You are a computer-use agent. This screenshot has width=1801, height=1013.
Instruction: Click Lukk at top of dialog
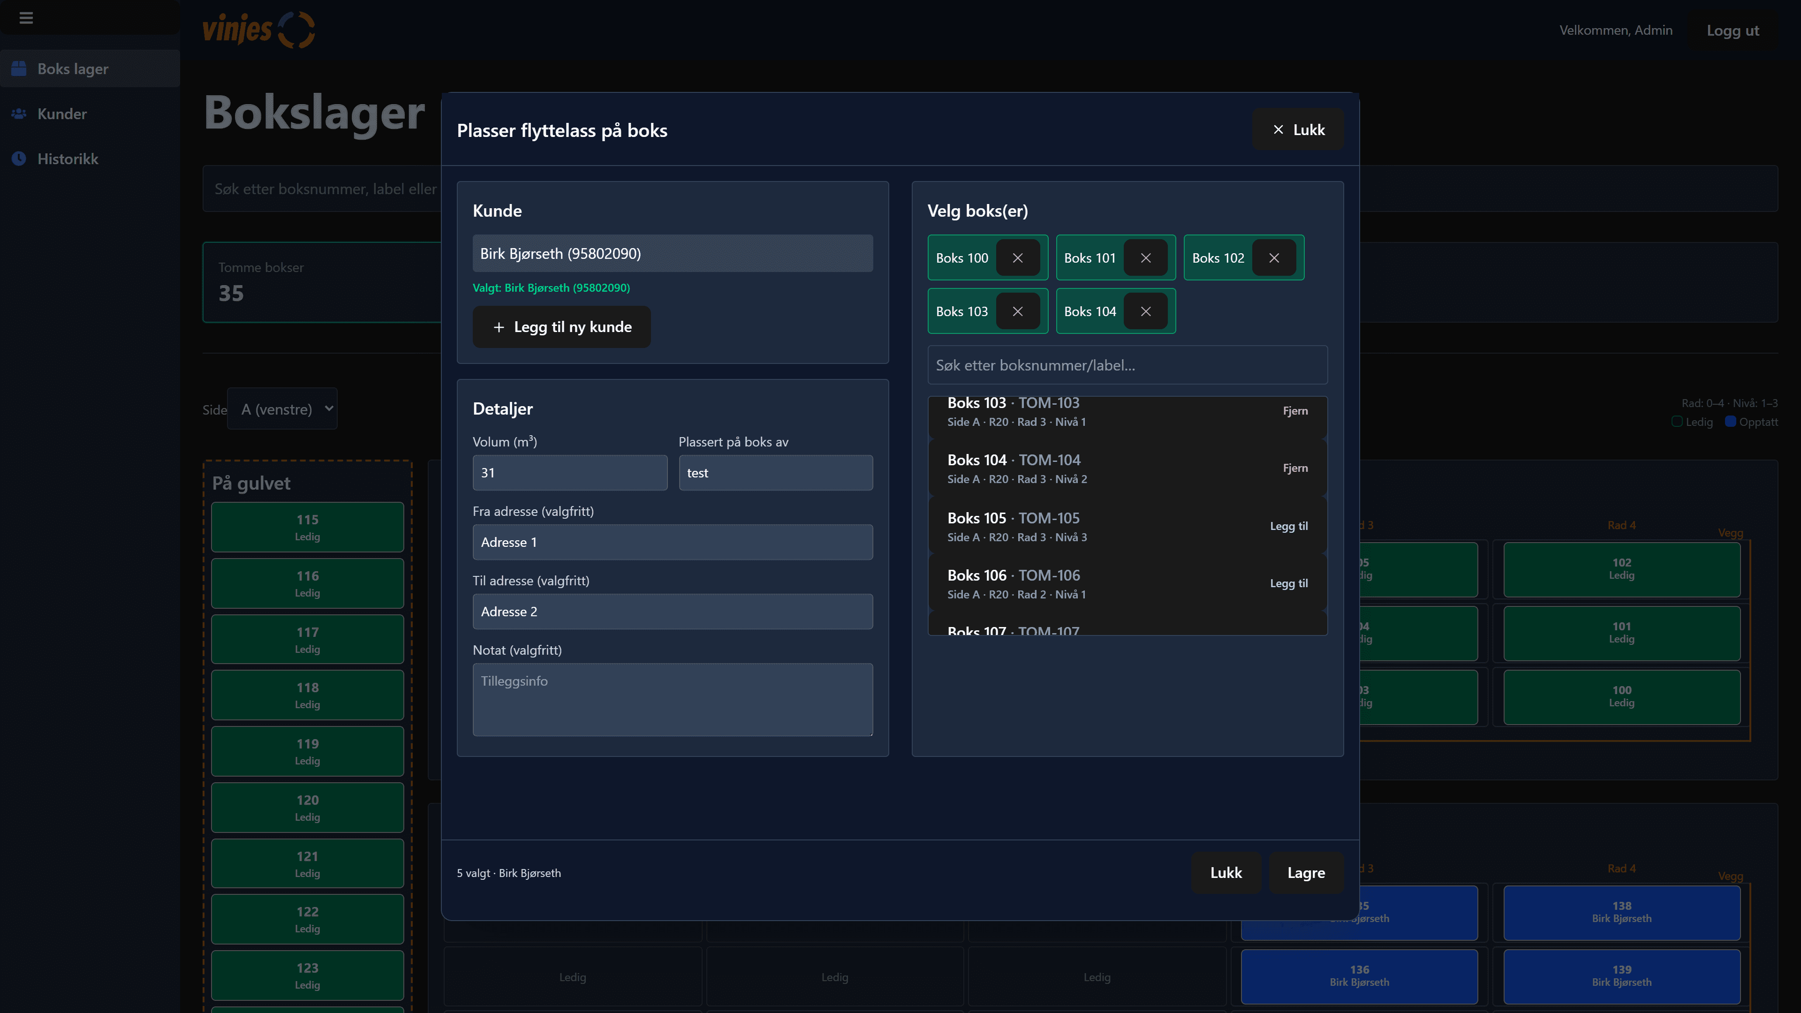[1298, 129]
